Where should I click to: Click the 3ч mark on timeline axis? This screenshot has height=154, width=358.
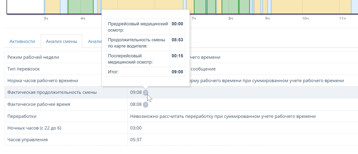(x=46, y=18)
